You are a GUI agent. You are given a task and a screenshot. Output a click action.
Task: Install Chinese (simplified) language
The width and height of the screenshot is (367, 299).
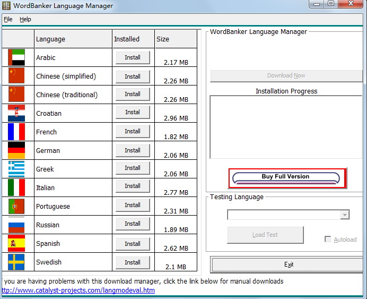point(133,76)
